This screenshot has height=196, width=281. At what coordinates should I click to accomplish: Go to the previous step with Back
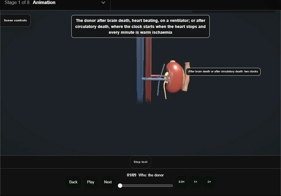73,182
